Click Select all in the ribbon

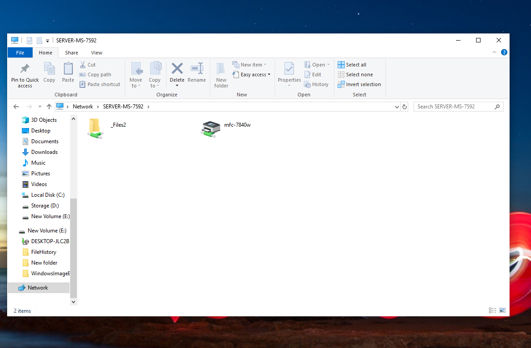[352, 65]
